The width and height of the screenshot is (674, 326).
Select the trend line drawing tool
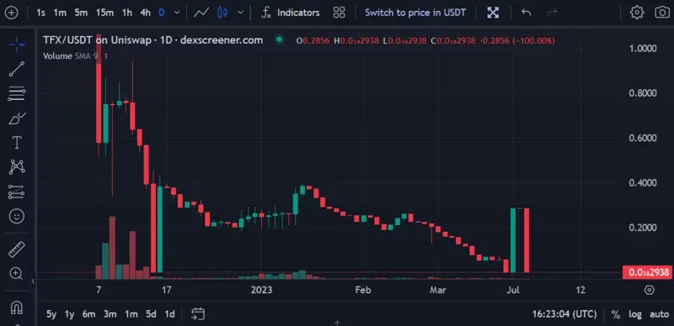coord(17,69)
